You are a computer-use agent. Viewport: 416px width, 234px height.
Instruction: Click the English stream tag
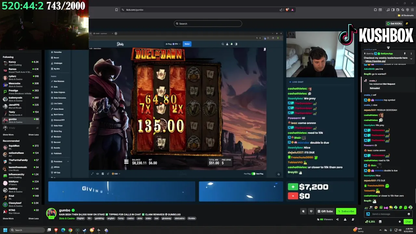[x=81, y=218]
